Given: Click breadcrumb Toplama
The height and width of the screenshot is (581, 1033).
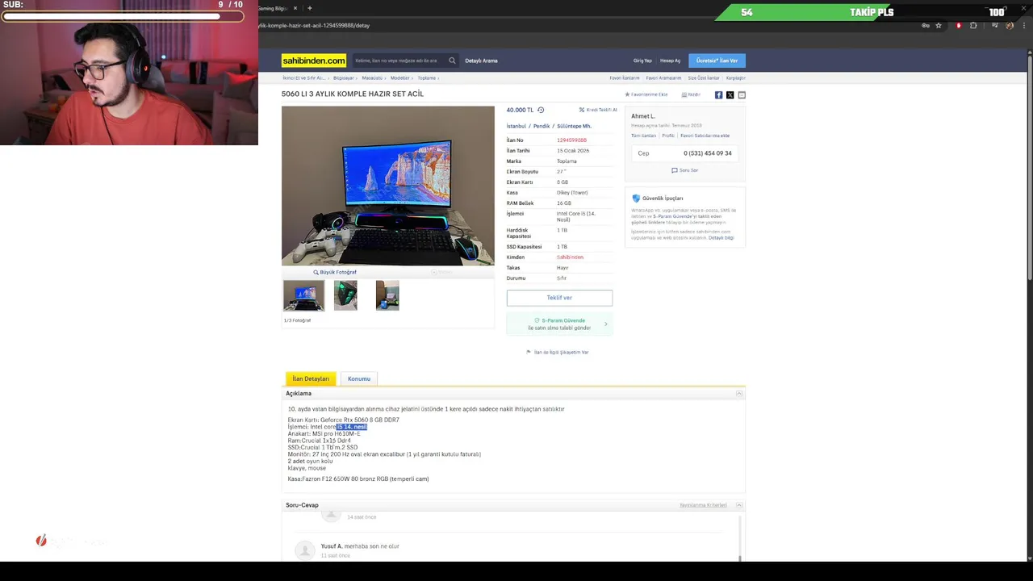Looking at the screenshot, I should point(427,78).
